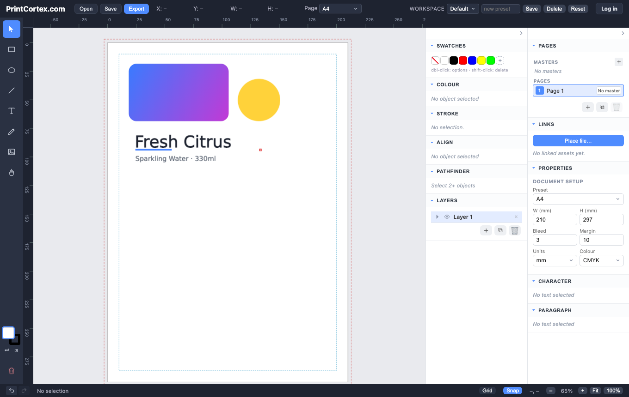Open the Page size A4 dropdown in top bar
629x397 pixels.
click(x=340, y=9)
